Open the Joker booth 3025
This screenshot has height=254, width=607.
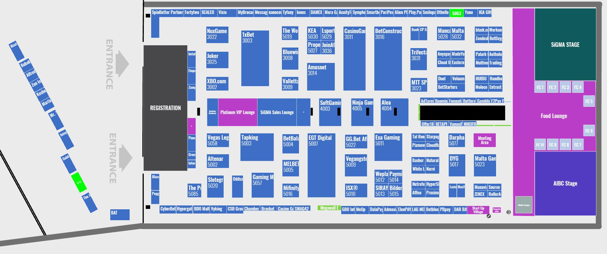[x=217, y=60]
